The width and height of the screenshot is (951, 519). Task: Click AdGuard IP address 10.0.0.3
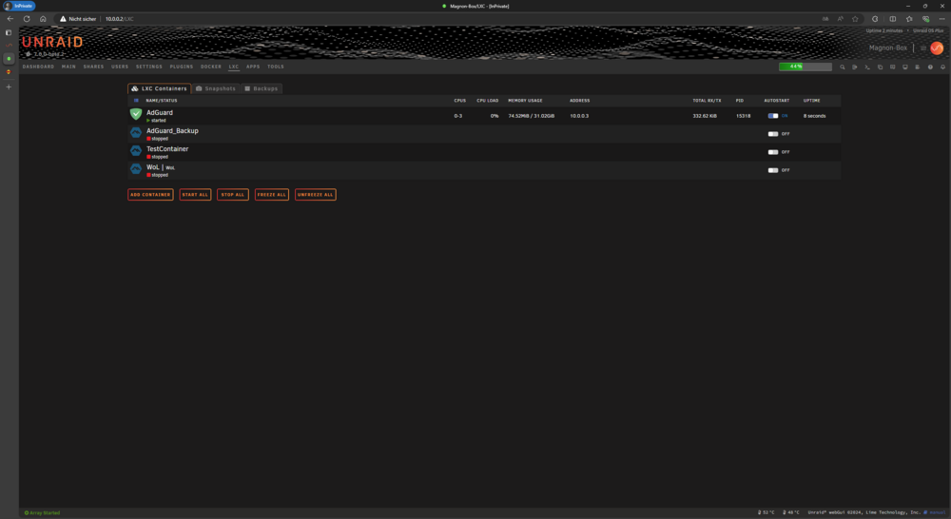(x=579, y=116)
